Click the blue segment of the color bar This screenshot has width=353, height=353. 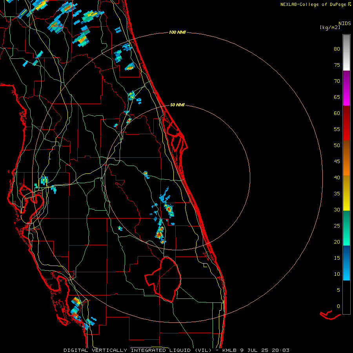346,263
